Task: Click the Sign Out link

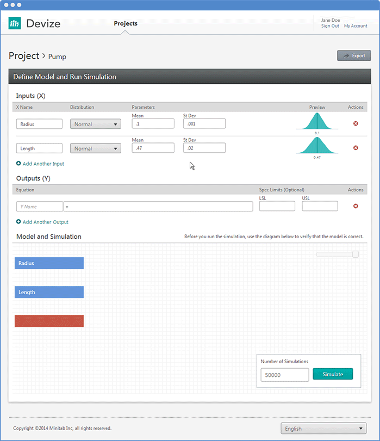Action: coord(330,26)
